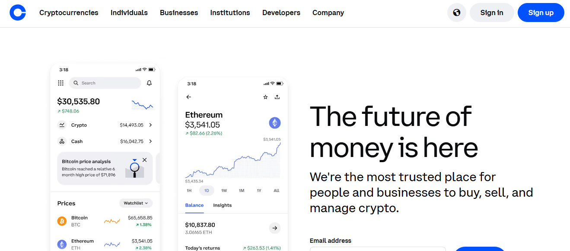Image resolution: width=570 pixels, height=251 pixels.
Task: Expand the Crypto balance row chevron
Action: [150, 125]
